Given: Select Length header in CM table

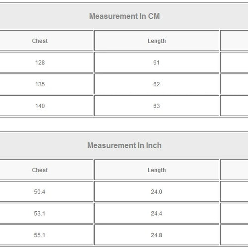Looking at the screenshot, I should pos(157,41).
